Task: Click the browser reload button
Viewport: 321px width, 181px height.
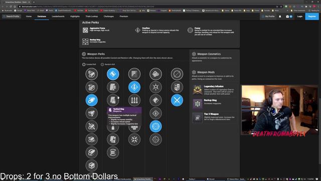Action: point(11,7)
